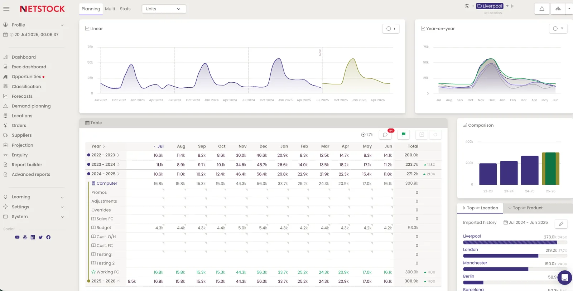Click the reset arrow icon above the table
573x291 pixels.
coord(435,135)
